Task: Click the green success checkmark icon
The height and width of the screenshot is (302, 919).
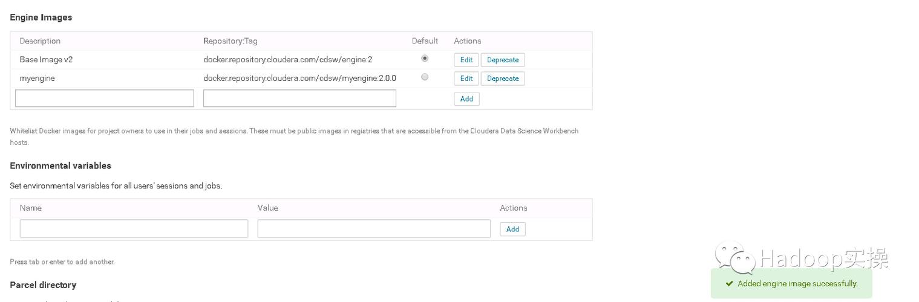Action: 729,284
